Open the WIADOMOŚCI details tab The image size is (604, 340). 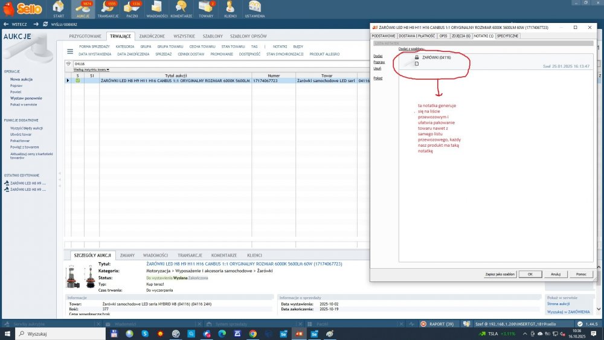[155, 255]
